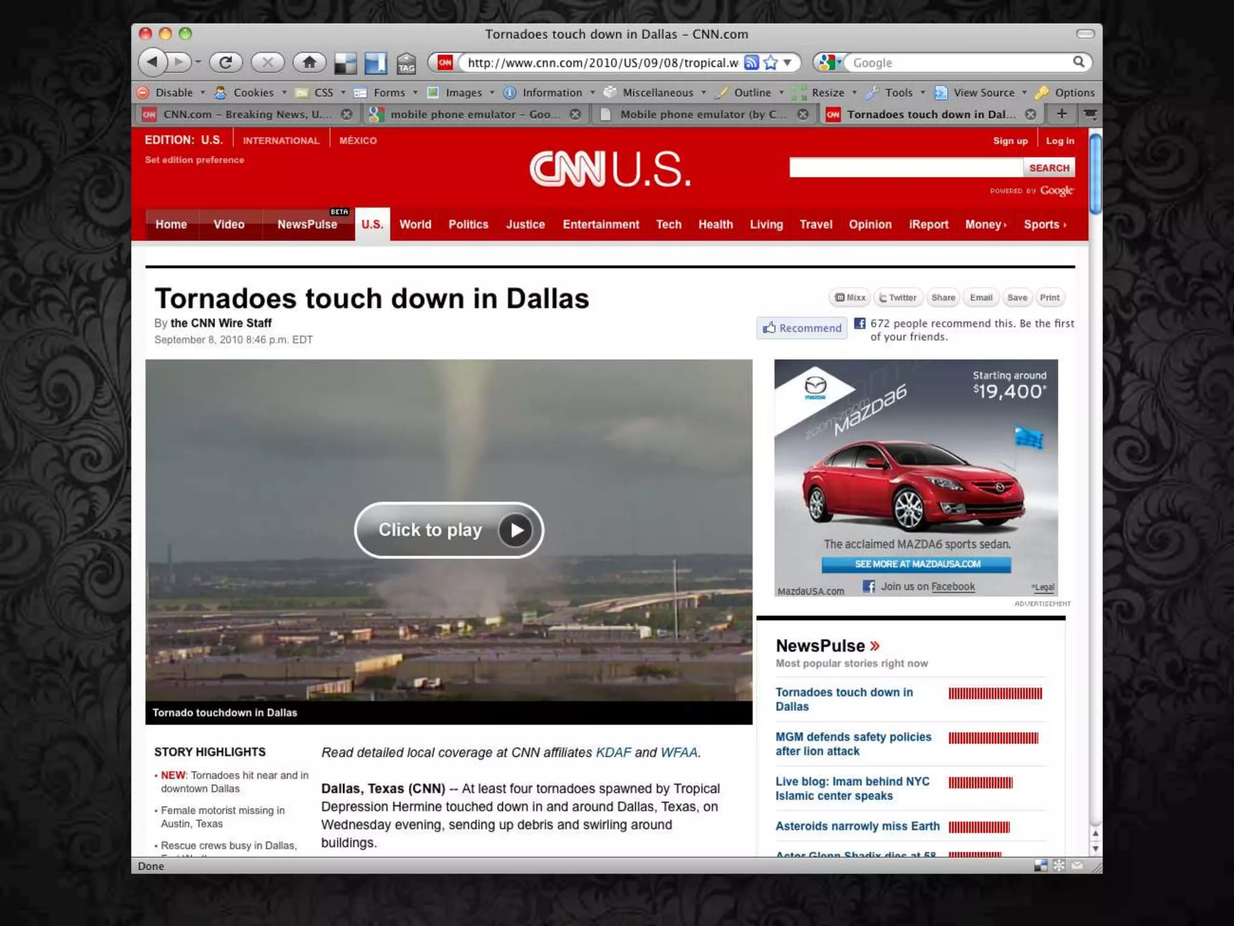
Task: Expand the Cookies developer toolbar menu
Action: click(253, 93)
